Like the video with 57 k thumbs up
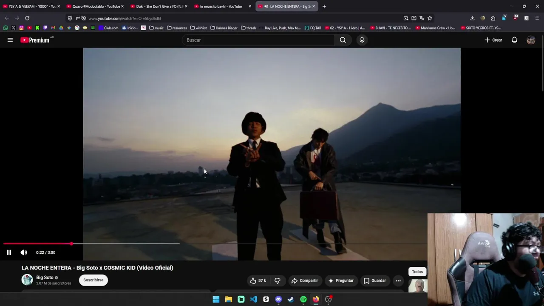The image size is (544, 306). [x=258, y=280]
